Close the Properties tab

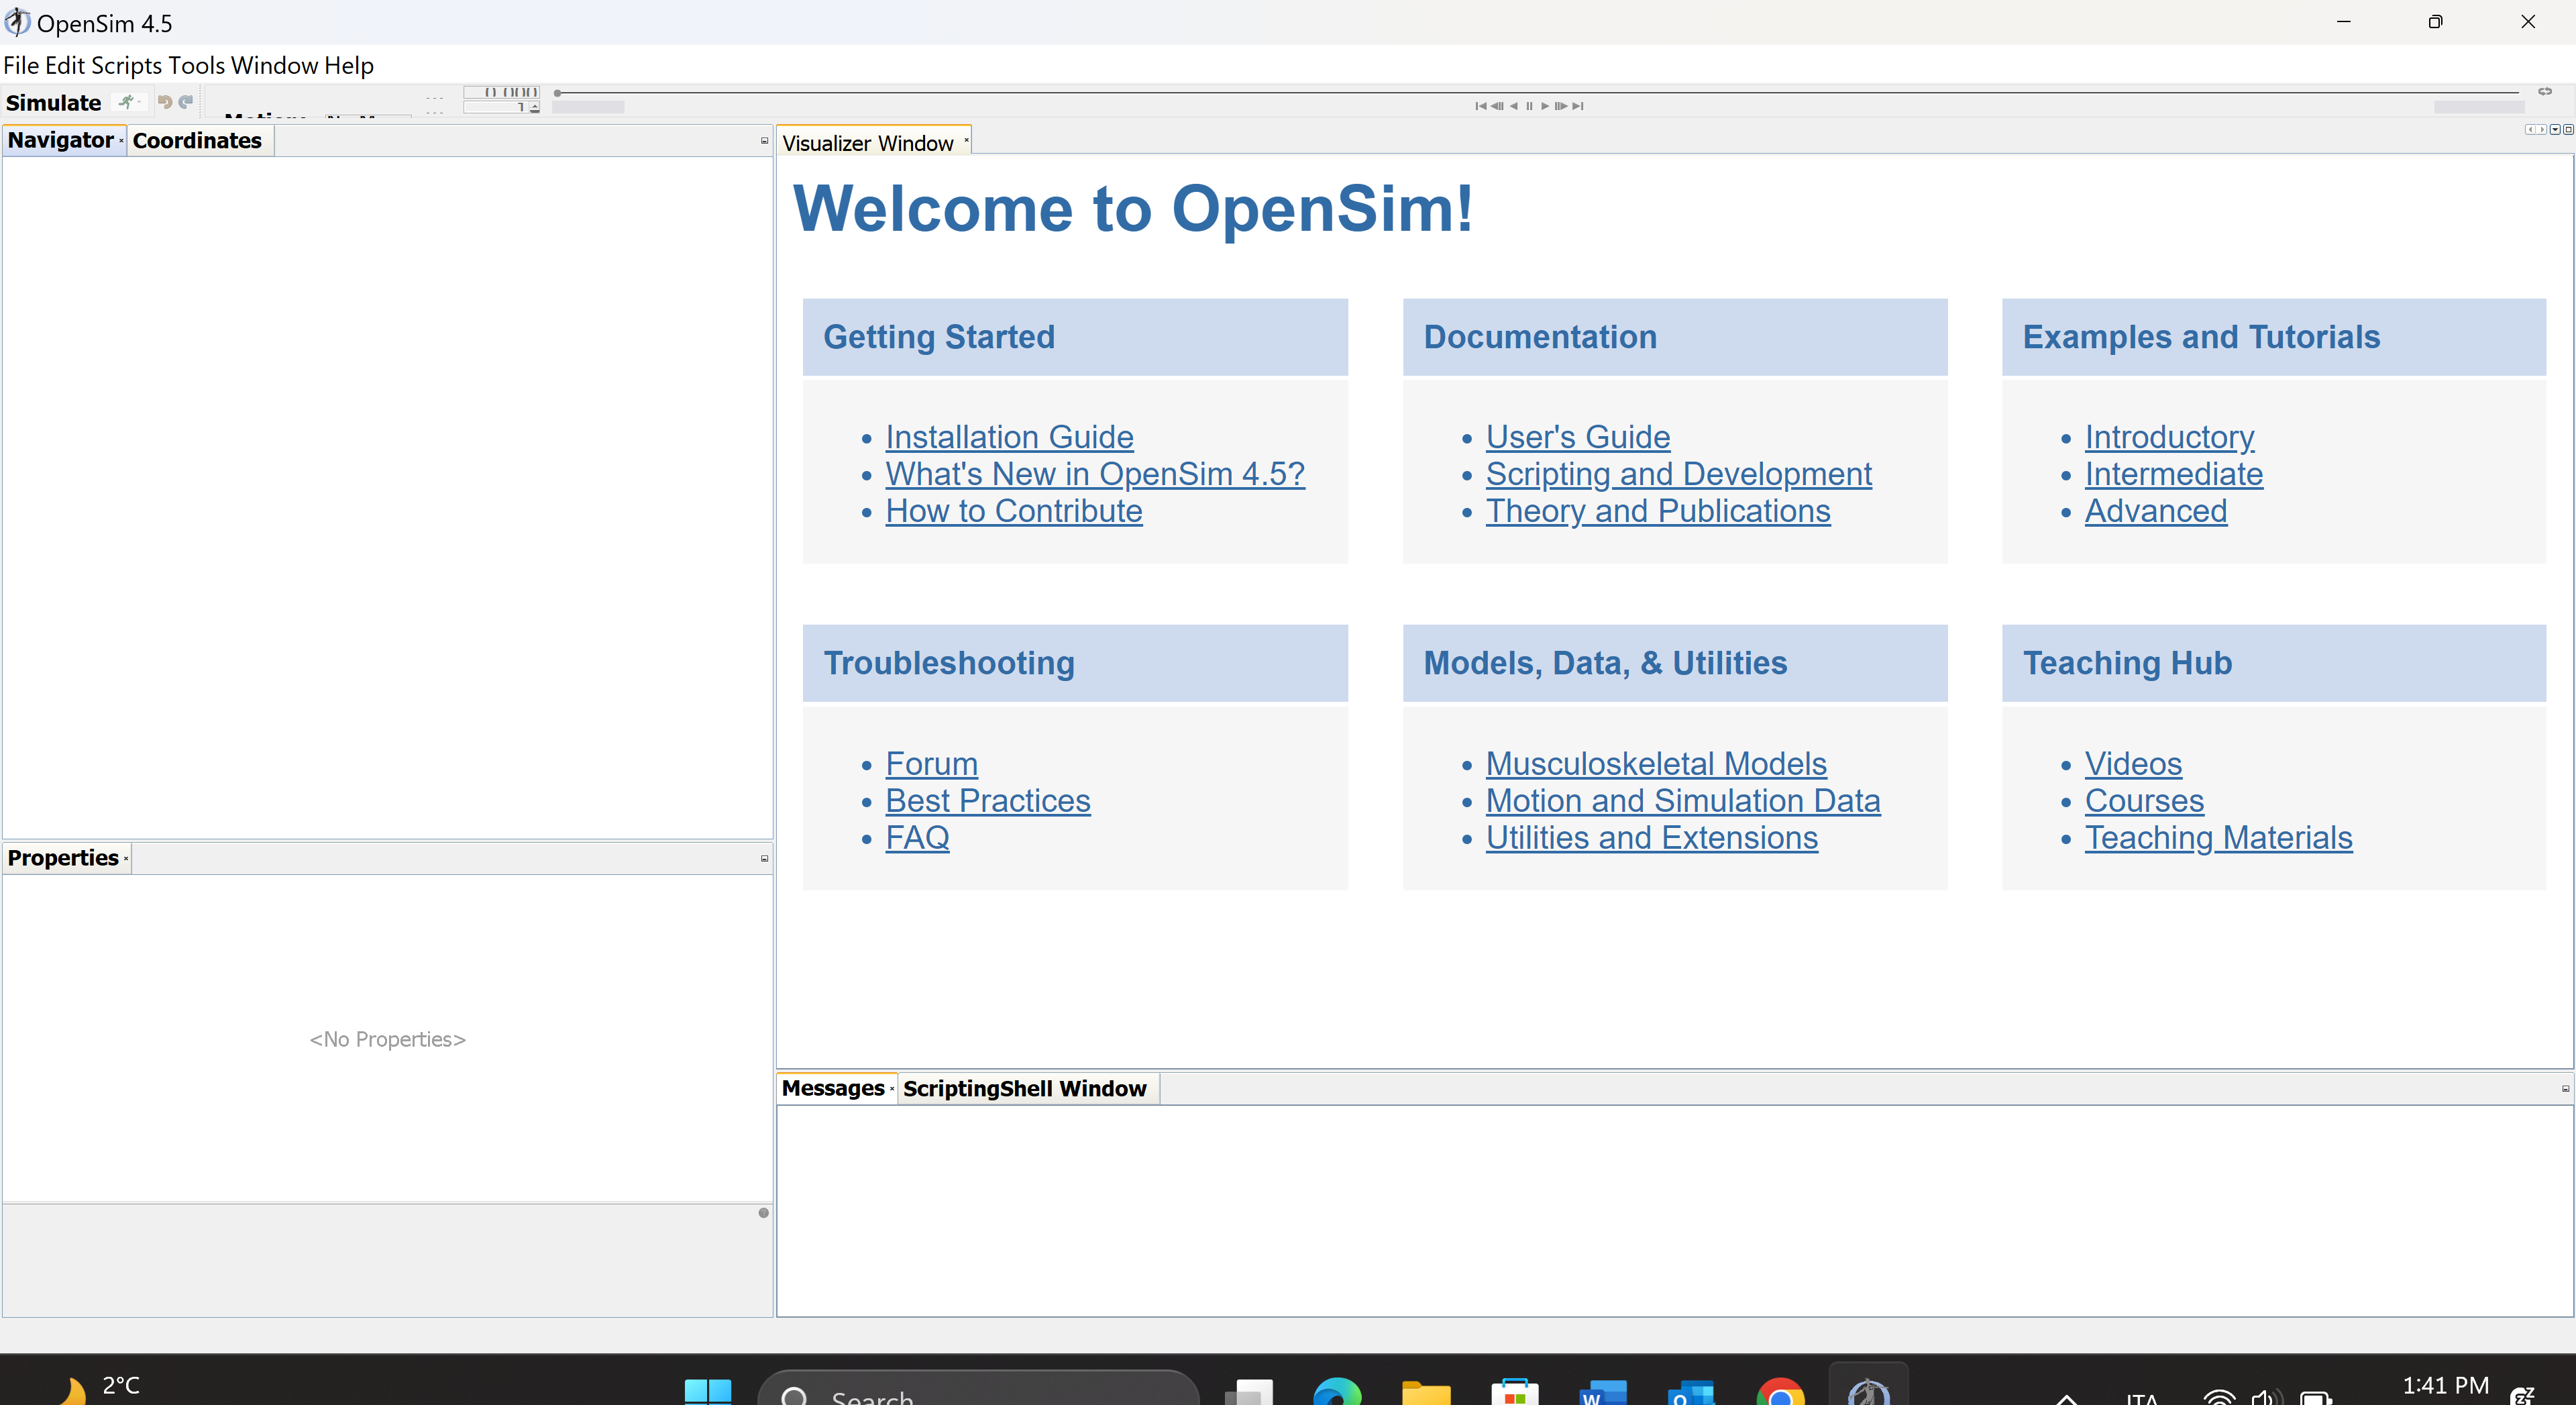pos(126,859)
